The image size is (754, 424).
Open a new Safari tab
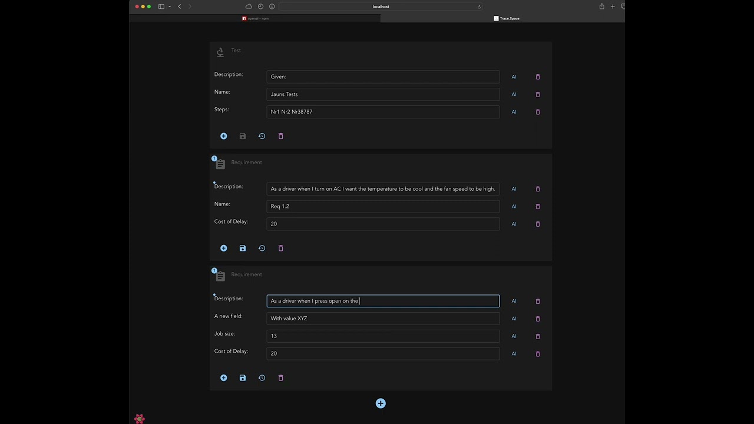[x=613, y=6]
